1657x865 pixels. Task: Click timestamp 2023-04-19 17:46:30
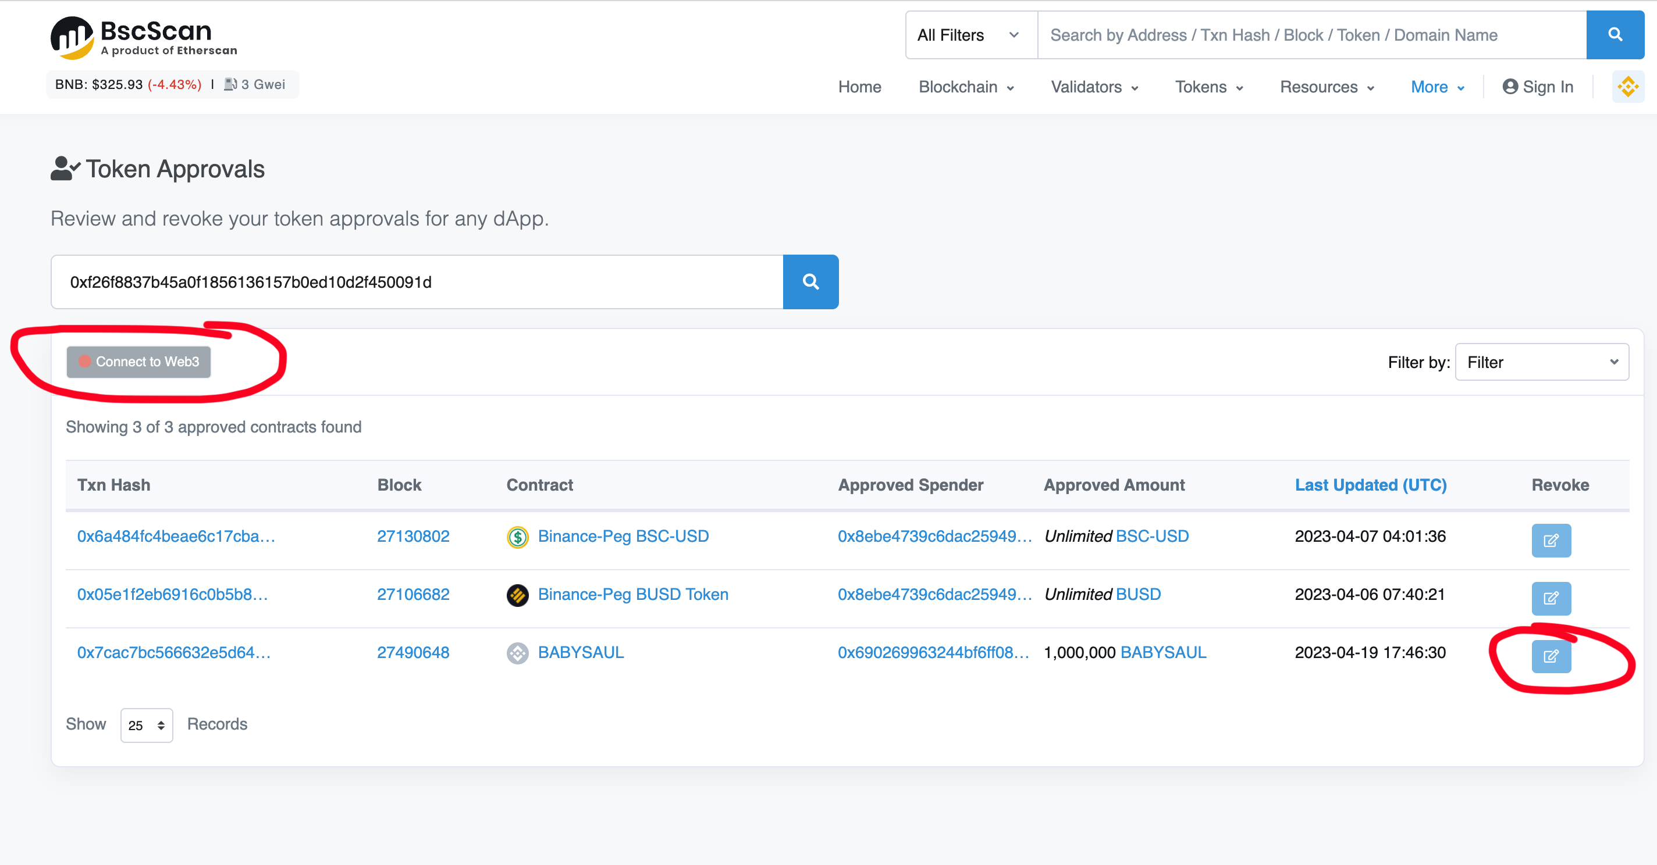1370,652
